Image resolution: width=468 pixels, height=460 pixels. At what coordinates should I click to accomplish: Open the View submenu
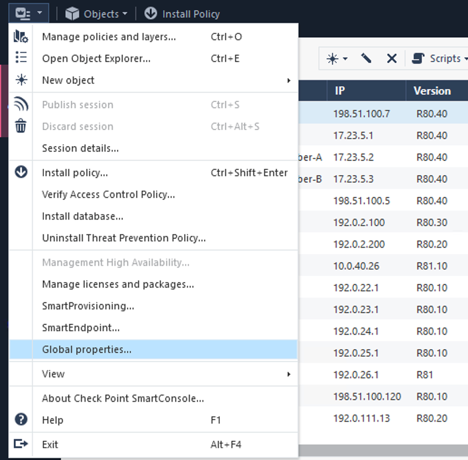click(153, 374)
